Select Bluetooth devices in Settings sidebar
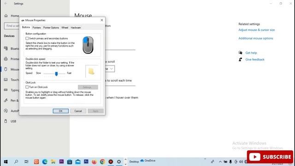Viewport: 295px width, 166px height. [12, 48]
